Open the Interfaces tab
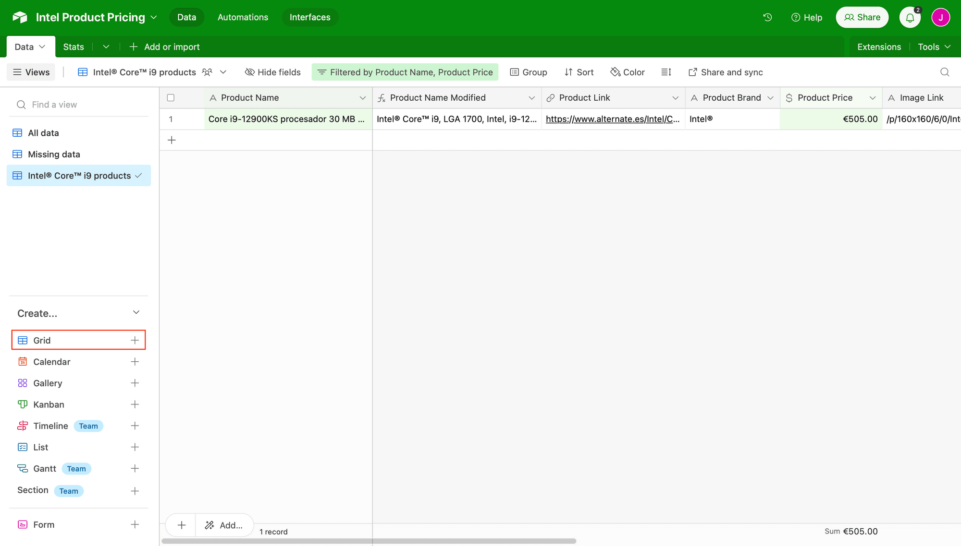Viewport: 961px width, 546px height. 310,17
